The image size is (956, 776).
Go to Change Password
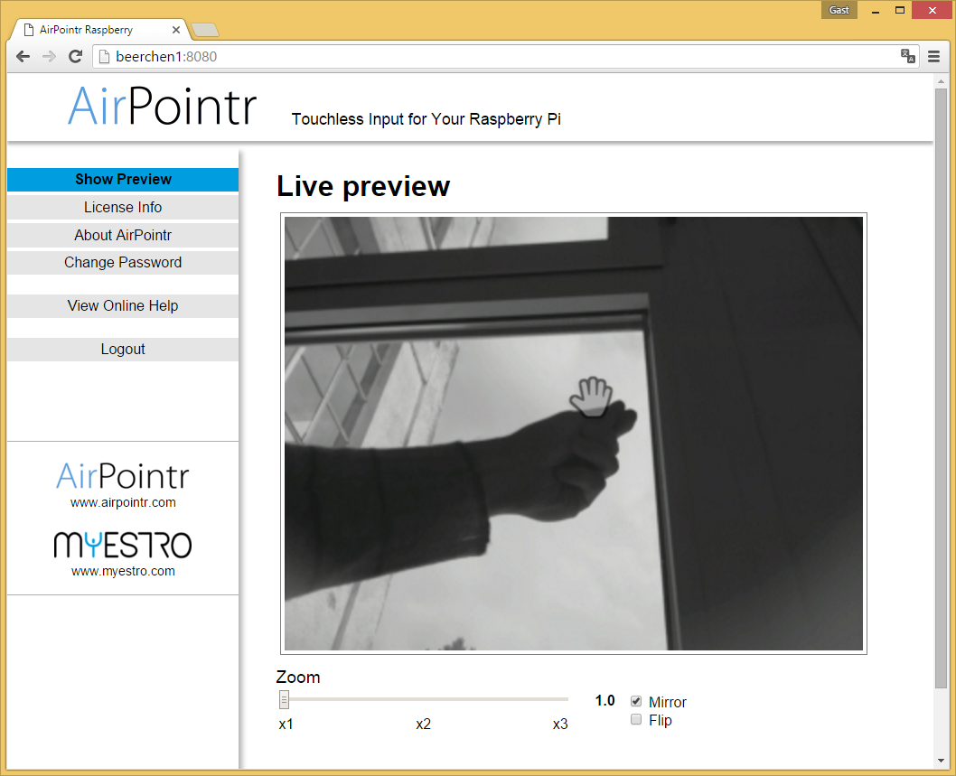[x=123, y=262]
